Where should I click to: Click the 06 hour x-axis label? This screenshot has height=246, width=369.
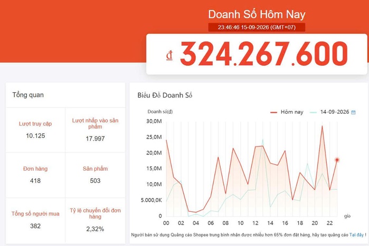211,223
